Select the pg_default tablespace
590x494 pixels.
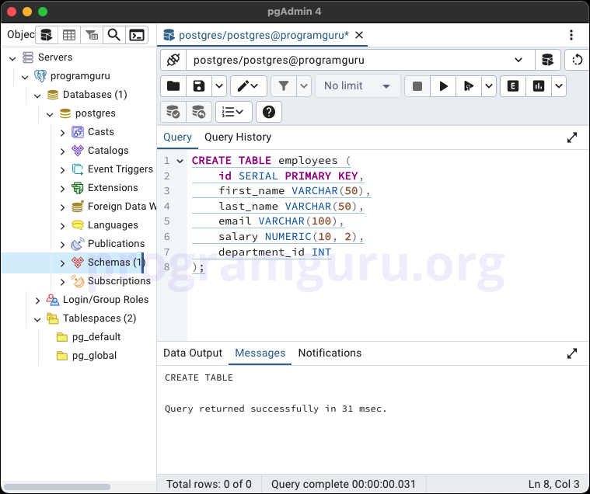(x=96, y=337)
